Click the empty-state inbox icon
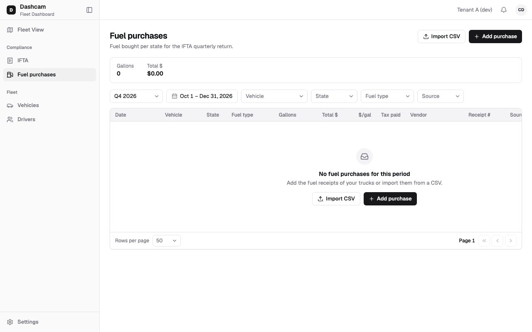Viewport: 532px width, 332px height. pyautogui.click(x=365, y=156)
